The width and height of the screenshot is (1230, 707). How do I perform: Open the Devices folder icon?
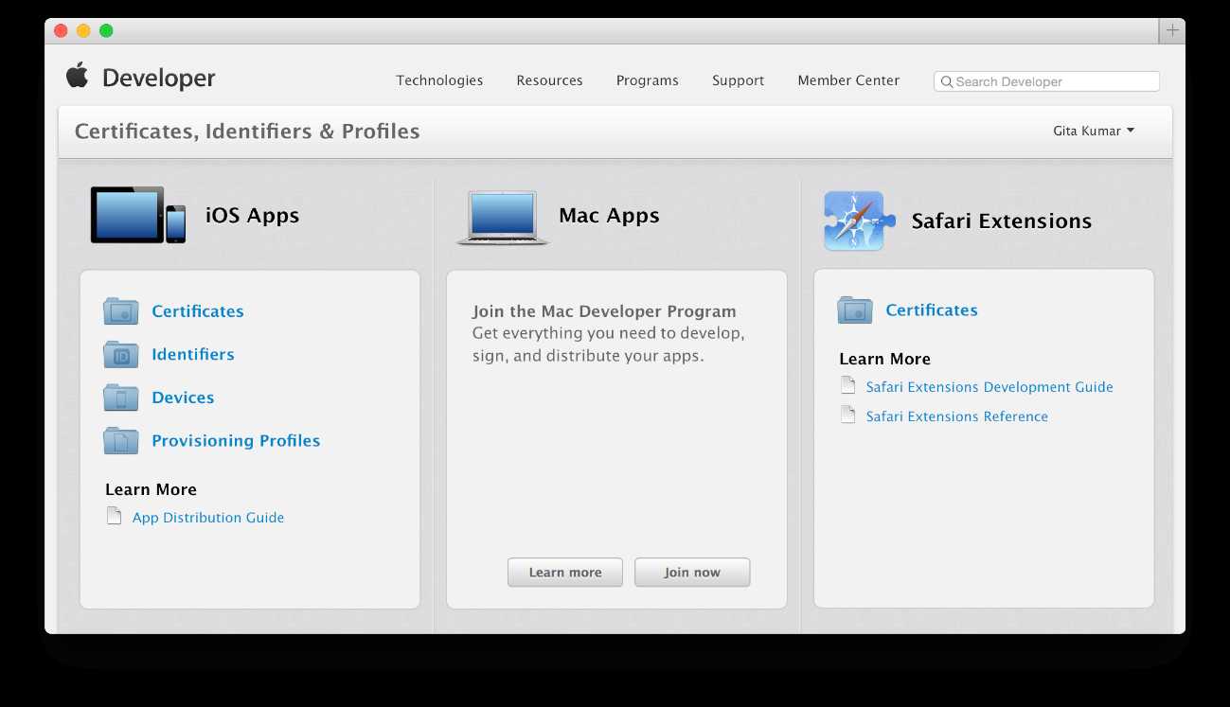[121, 398]
